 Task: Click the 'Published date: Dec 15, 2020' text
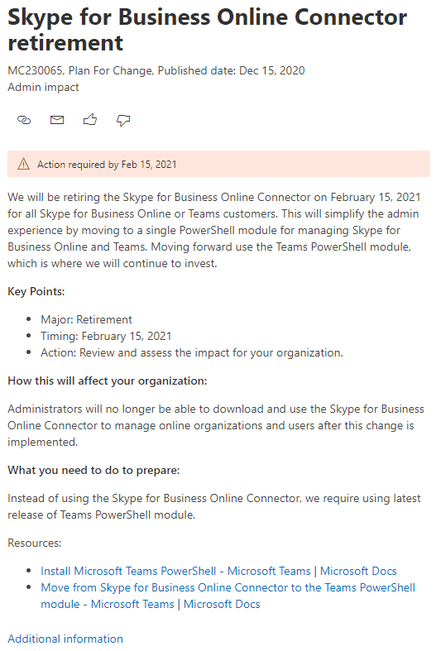(x=232, y=71)
